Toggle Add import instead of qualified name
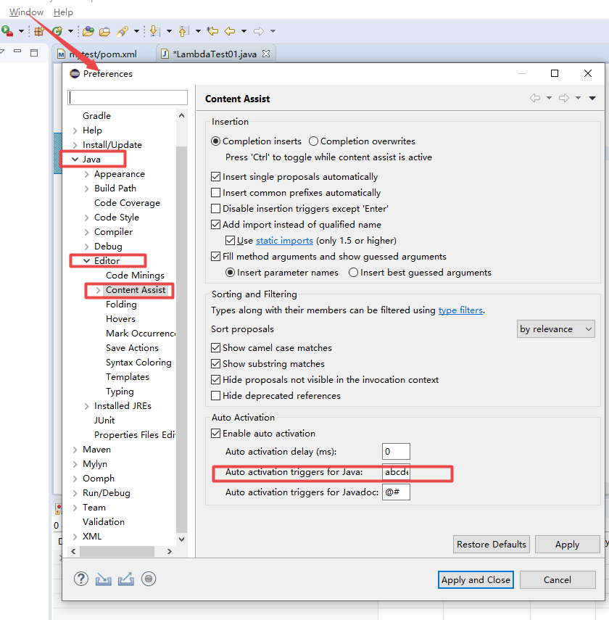The width and height of the screenshot is (609, 620). point(215,225)
